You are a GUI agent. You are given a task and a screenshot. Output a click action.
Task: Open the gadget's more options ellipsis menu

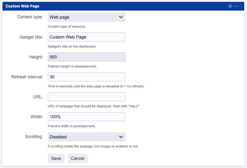237,6
